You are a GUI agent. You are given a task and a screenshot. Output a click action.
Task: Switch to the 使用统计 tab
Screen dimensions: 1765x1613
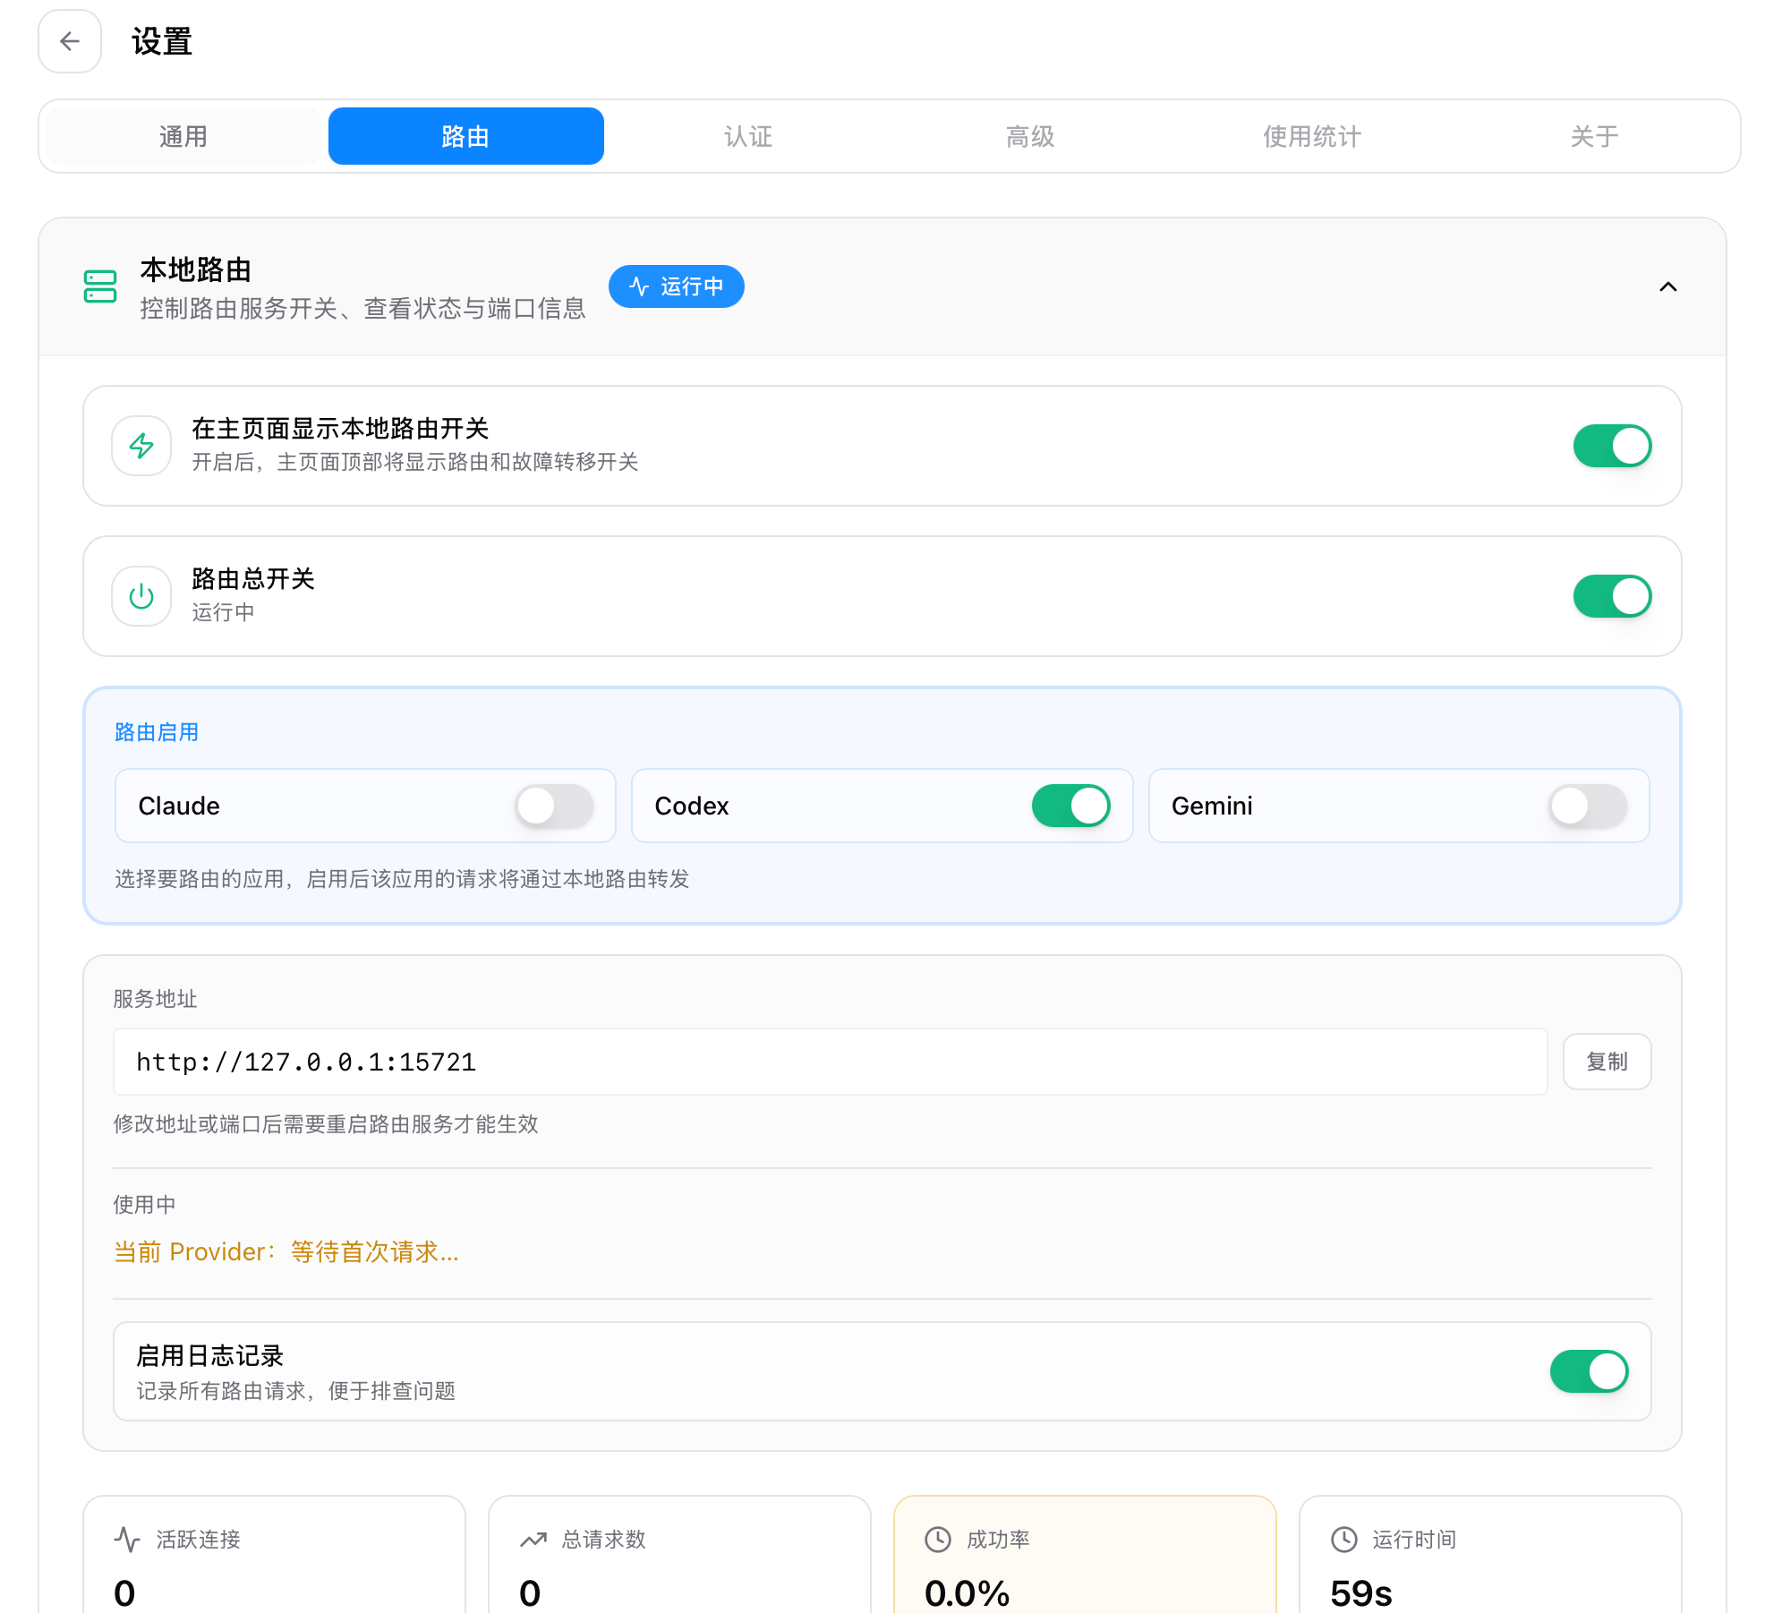tap(1312, 136)
